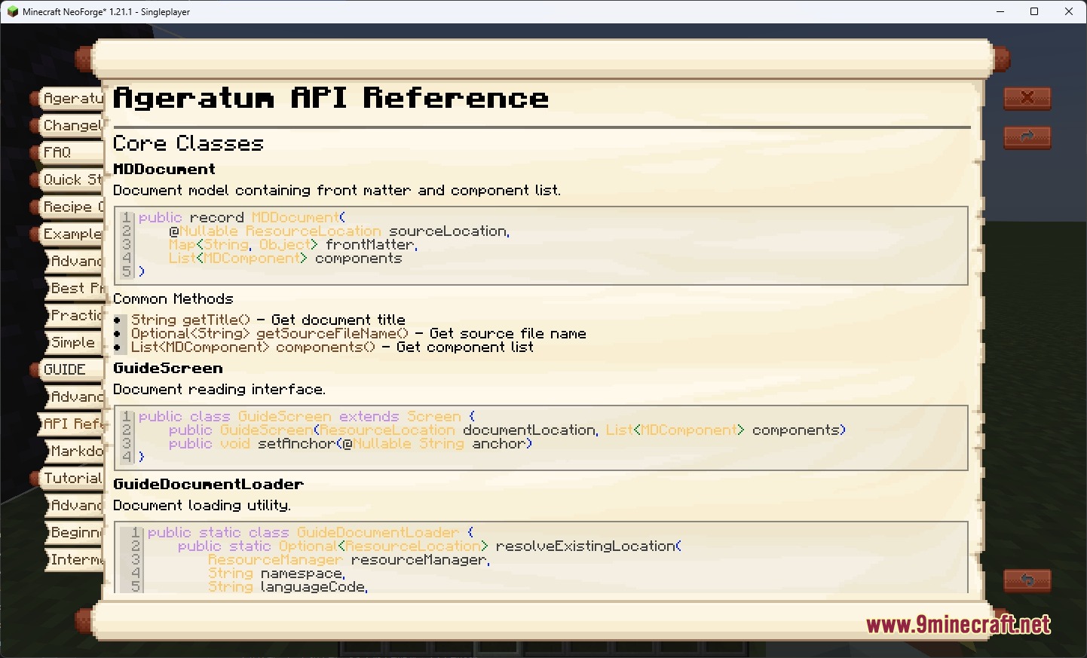Screen dimensions: 1087x658
Task: Select the Intermediate sub-tab
Action: [x=74, y=560]
